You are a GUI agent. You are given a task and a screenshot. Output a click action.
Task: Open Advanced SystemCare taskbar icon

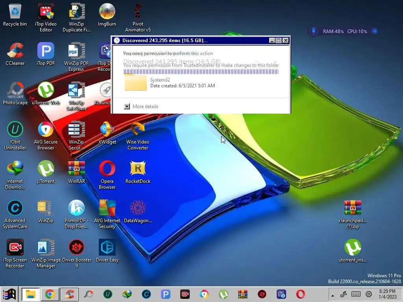146,294
